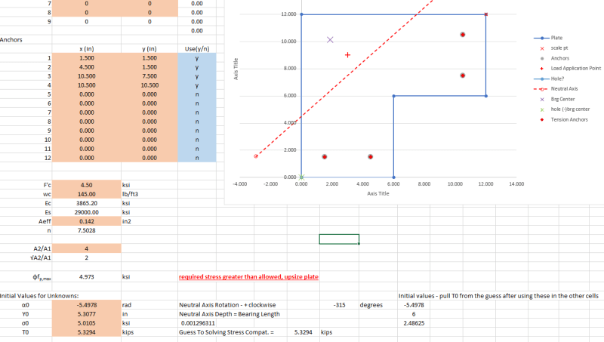Click Es value 29000.00
Image resolution: width=604 pixels, height=342 pixels.
pos(87,212)
